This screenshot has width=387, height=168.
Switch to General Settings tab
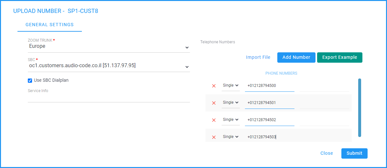(x=50, y=25)
